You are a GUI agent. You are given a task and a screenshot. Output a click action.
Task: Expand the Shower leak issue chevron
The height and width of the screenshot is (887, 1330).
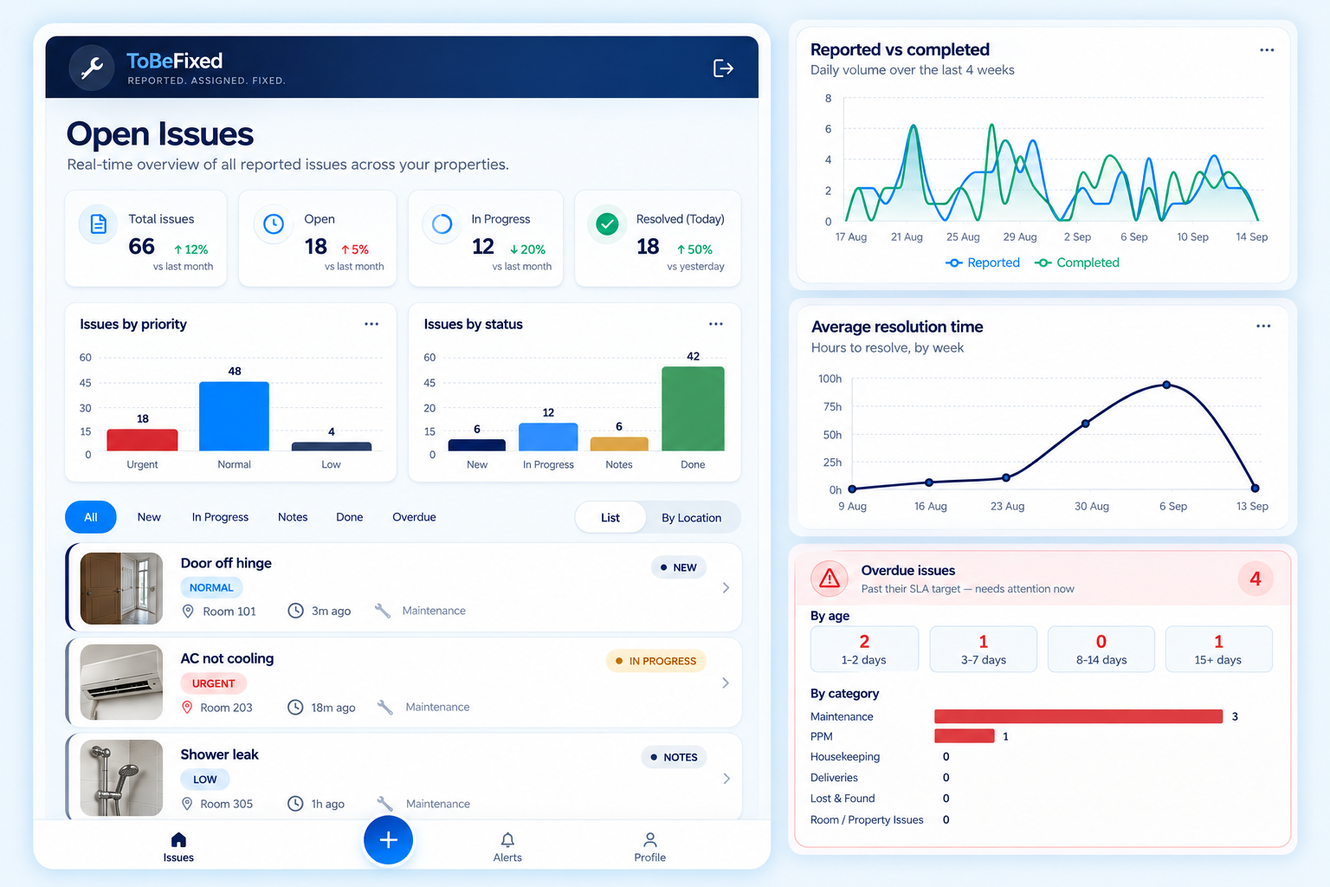click(726, 779)
